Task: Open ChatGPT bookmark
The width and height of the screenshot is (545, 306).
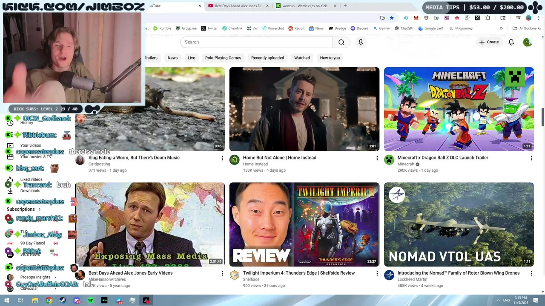Action: tap(404, 28)
